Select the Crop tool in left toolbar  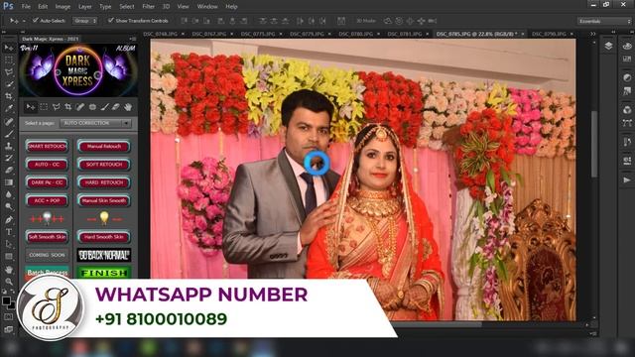[9, 96]
